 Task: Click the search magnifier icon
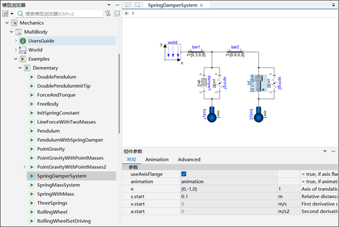point(20,14)
